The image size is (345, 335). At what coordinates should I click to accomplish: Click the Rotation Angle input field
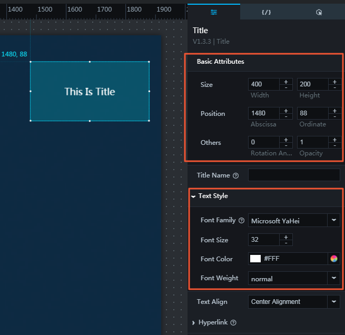(264, 142)
